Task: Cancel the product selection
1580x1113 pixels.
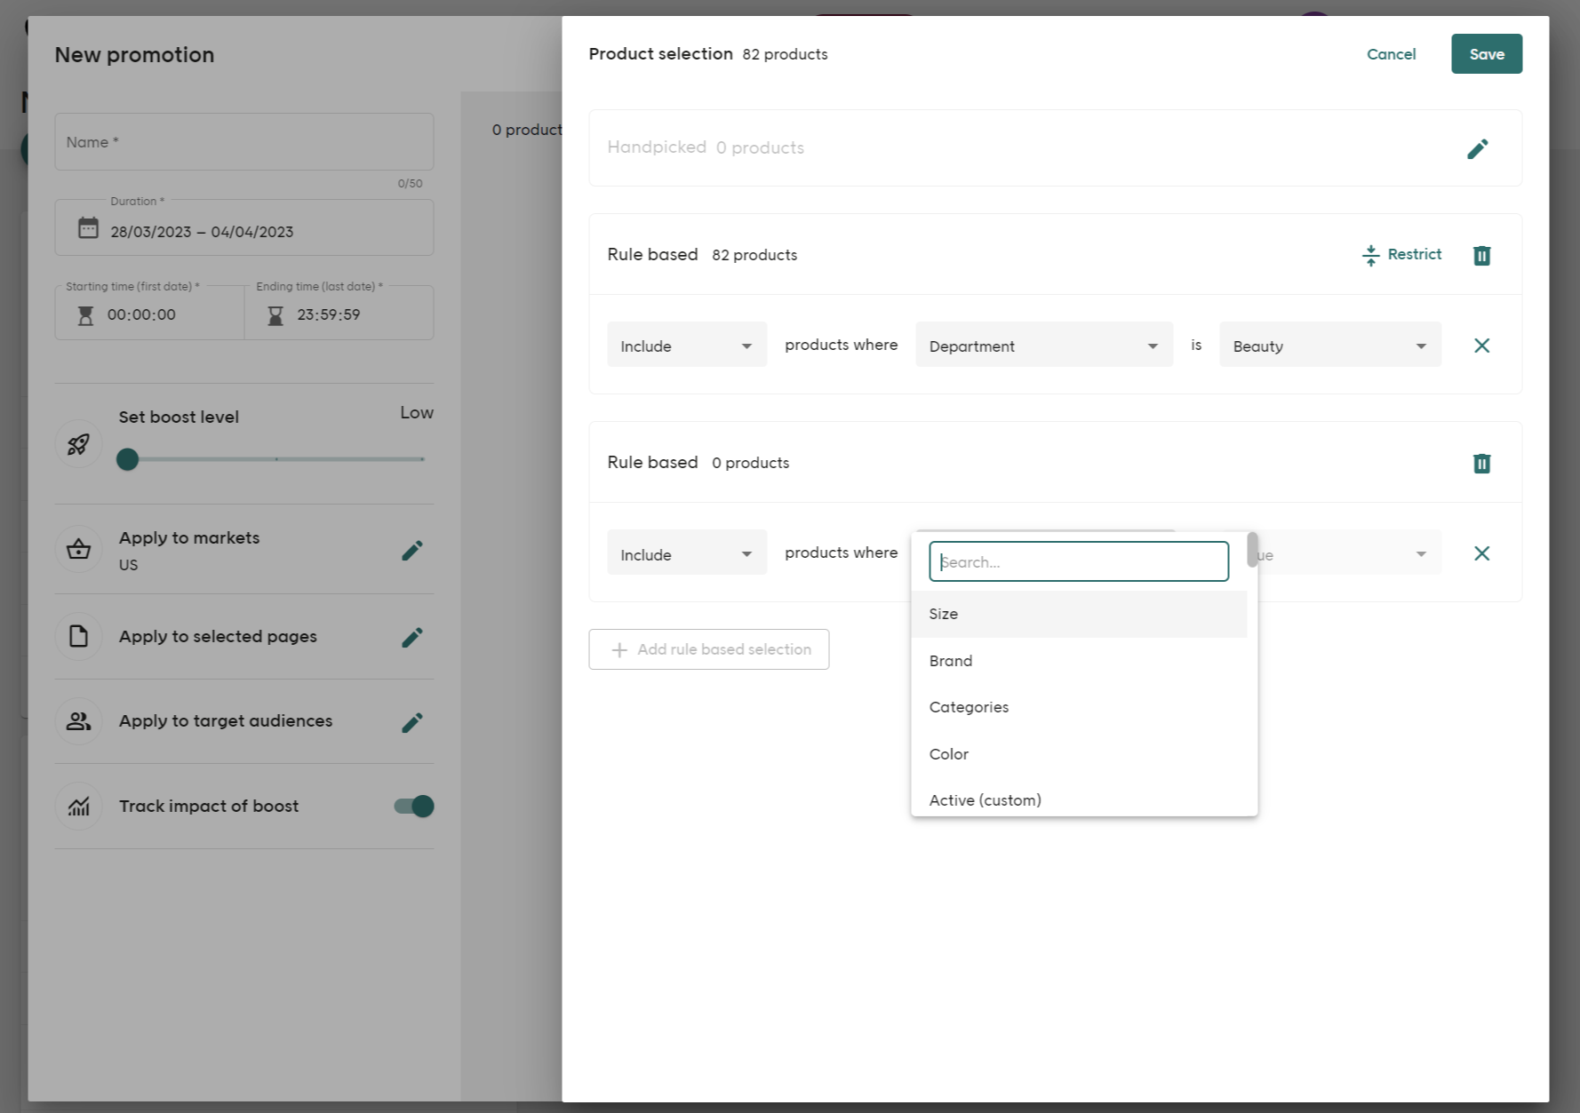Action: tap(1391, 54)
